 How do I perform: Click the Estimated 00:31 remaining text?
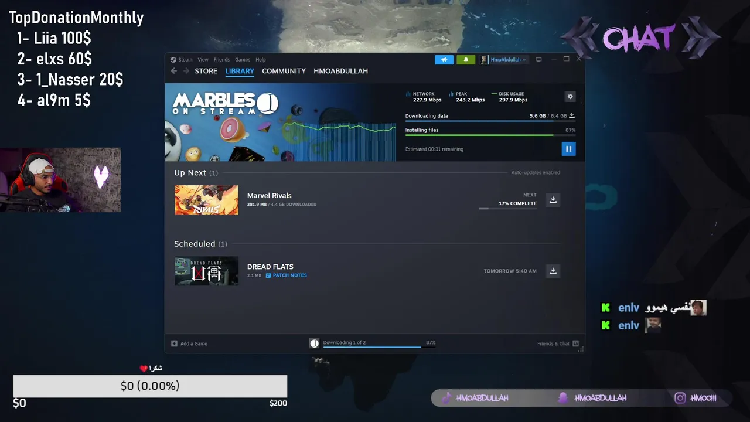click(x=434, y=149)
